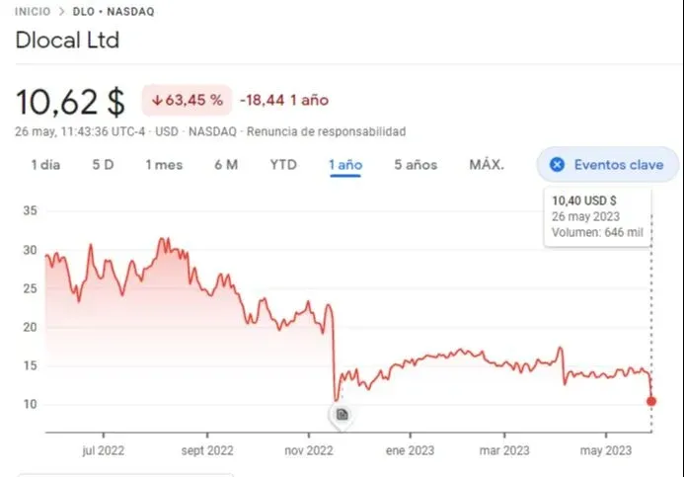The image size is (684, 477).
Task: Click the news document marker on the chart
Action: 342,415
